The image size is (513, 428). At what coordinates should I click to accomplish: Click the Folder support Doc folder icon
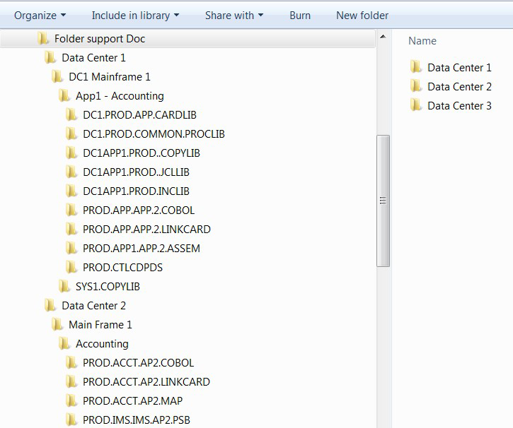(x=42, y=38)
